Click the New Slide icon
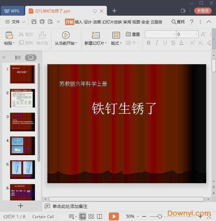216x221 pixels. pos(96,35)
